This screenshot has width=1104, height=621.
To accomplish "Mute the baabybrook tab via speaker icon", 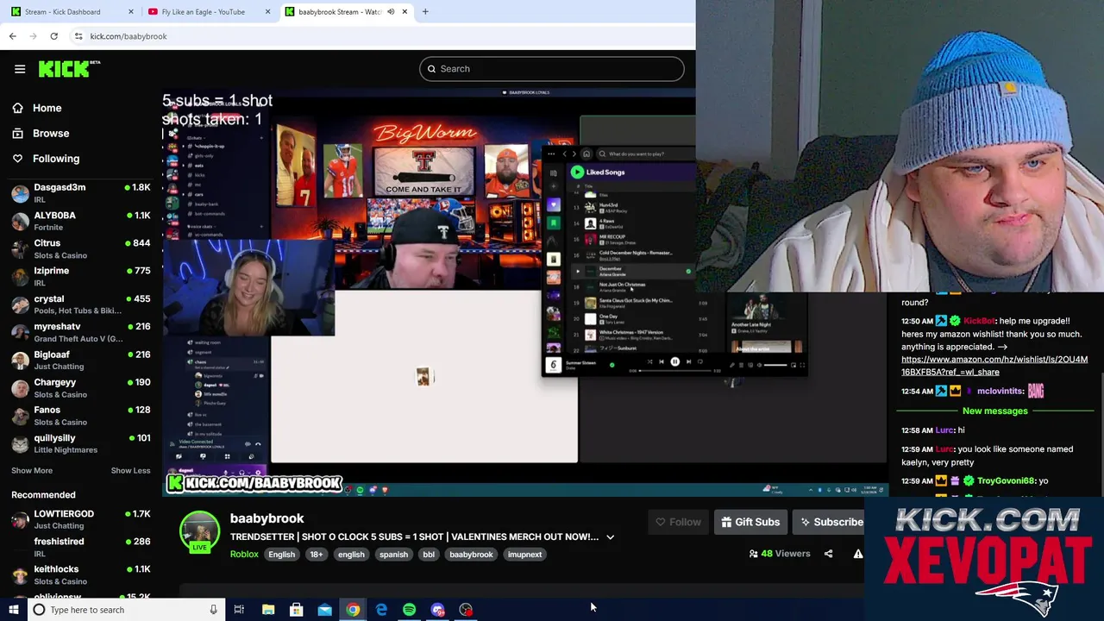I will click(391, 12).
